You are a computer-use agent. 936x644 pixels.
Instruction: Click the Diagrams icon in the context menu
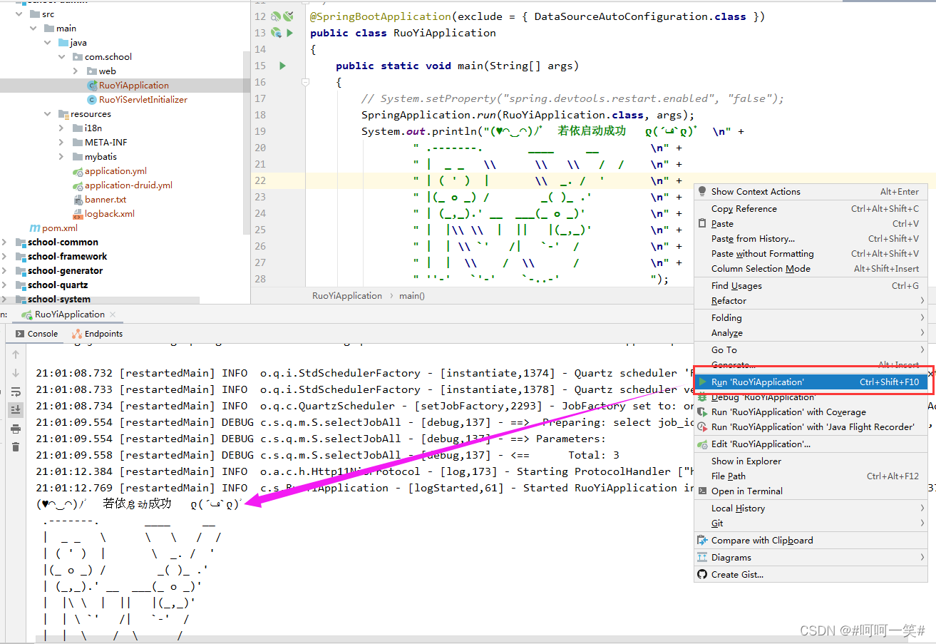click(702, 558)
